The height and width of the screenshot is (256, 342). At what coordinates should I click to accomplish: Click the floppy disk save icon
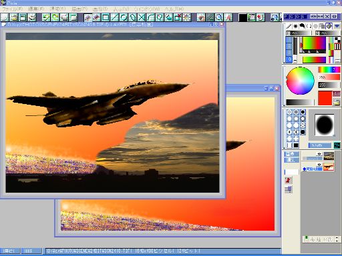(23, 17)
